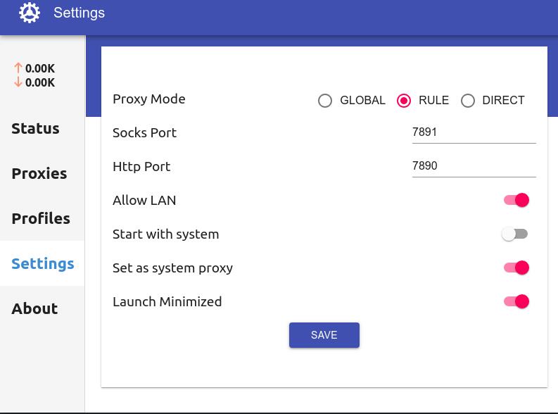Focus the Http Port input field

coord(474,166)
